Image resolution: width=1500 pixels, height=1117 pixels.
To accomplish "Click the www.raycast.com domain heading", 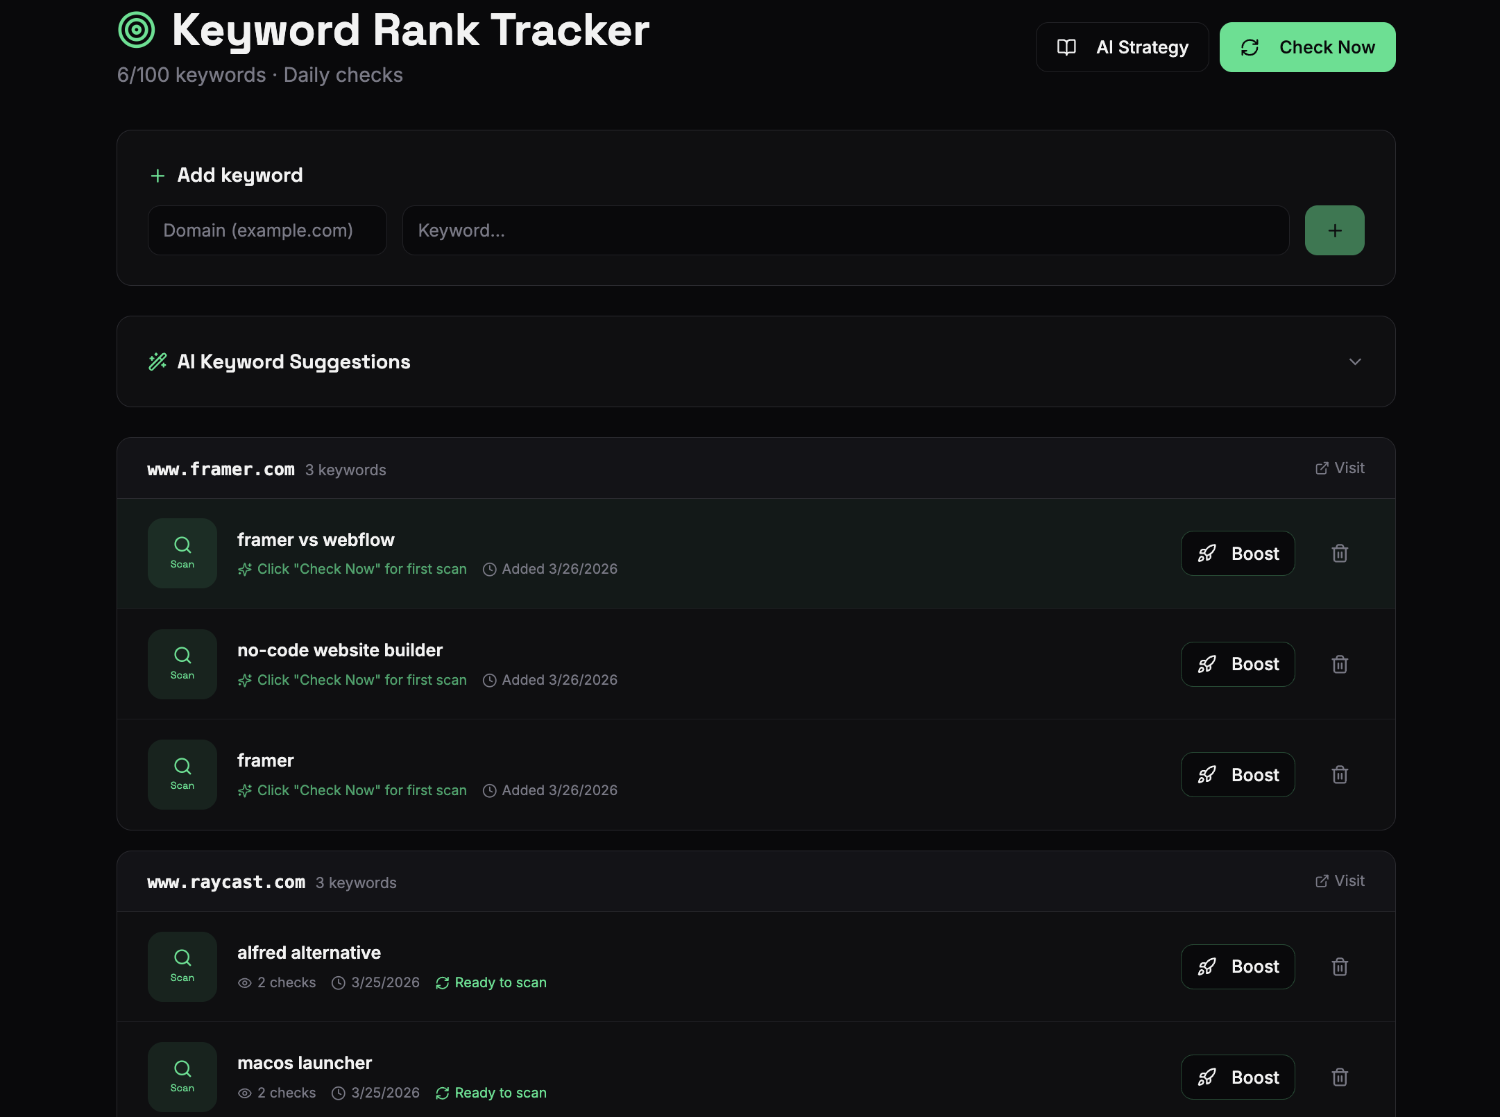I will coord(226,882).
